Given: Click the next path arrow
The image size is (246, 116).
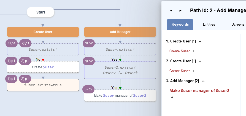Looking at the screenshot, I should tap(180, 10).
